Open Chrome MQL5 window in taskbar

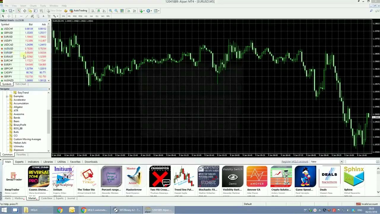pos(95,210)
